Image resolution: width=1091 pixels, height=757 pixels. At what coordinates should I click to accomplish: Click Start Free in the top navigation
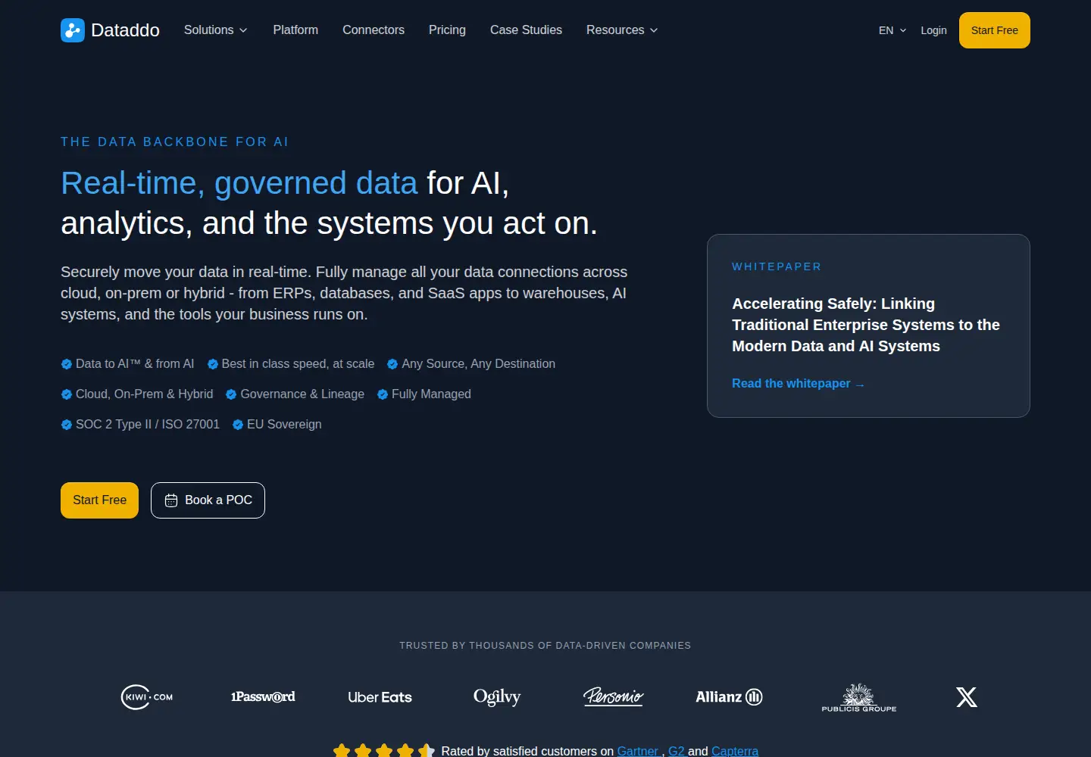[x=995, y=30]
